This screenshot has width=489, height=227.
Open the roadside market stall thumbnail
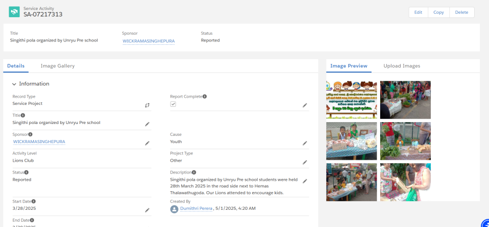pyautogui.click(x=405, y=100)
